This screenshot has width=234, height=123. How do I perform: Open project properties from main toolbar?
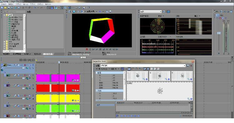coord(19,7)
